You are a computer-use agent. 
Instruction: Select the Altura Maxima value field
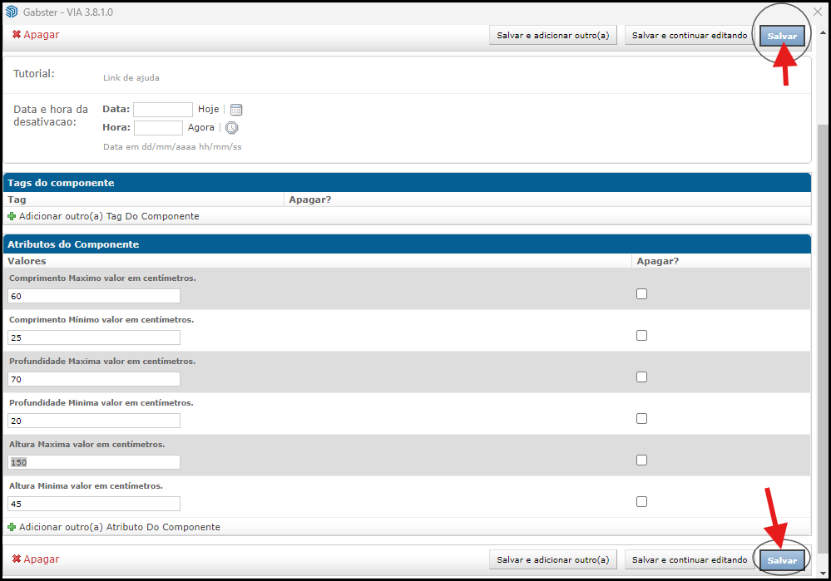coord(94,462)
